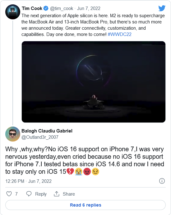Click the Balogh Claudiu Gabriel name
The width and height of the screenshot is (171, 215).
point(47,131)
